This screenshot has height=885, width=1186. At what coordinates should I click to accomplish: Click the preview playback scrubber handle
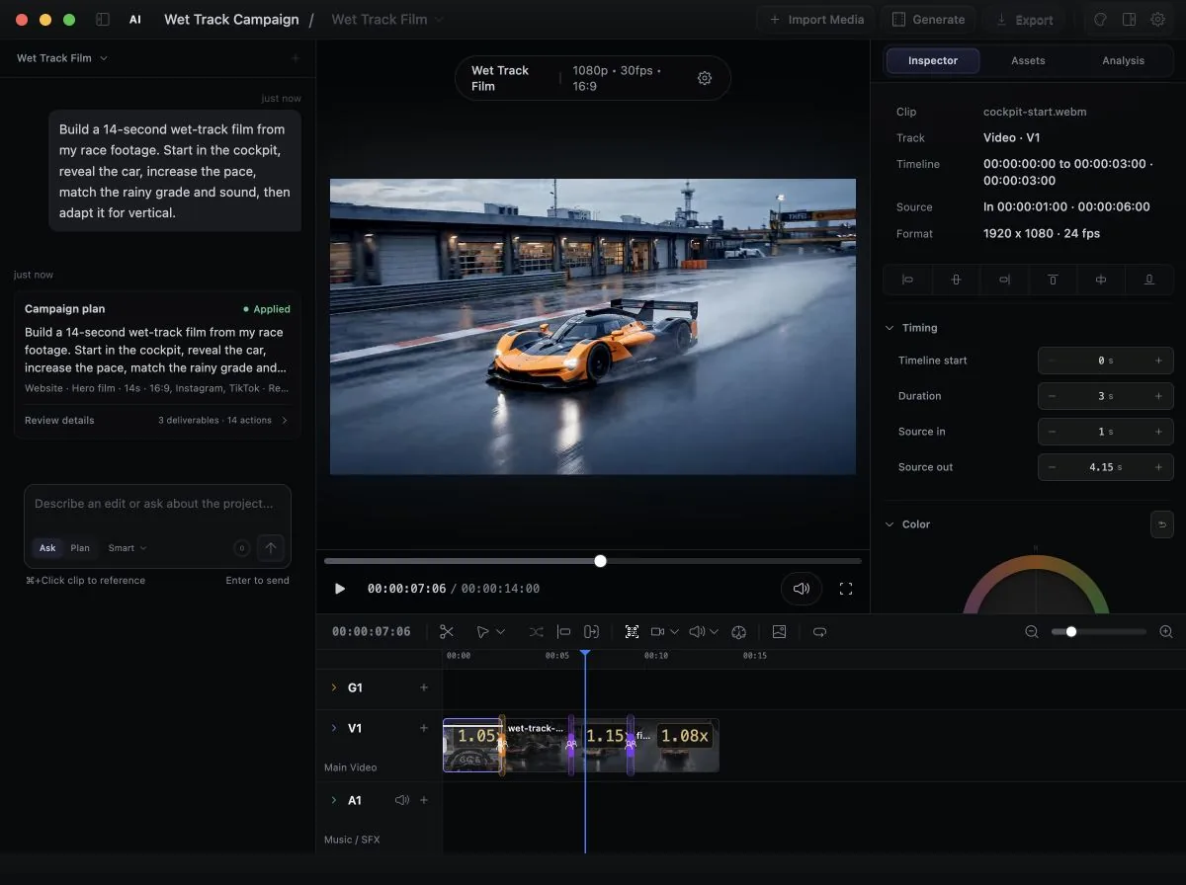point(600,561)
